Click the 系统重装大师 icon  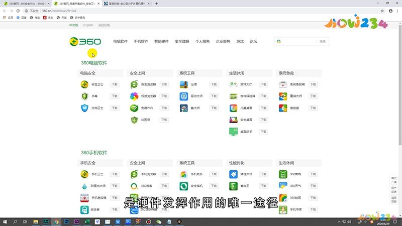(x=283, y=96)
